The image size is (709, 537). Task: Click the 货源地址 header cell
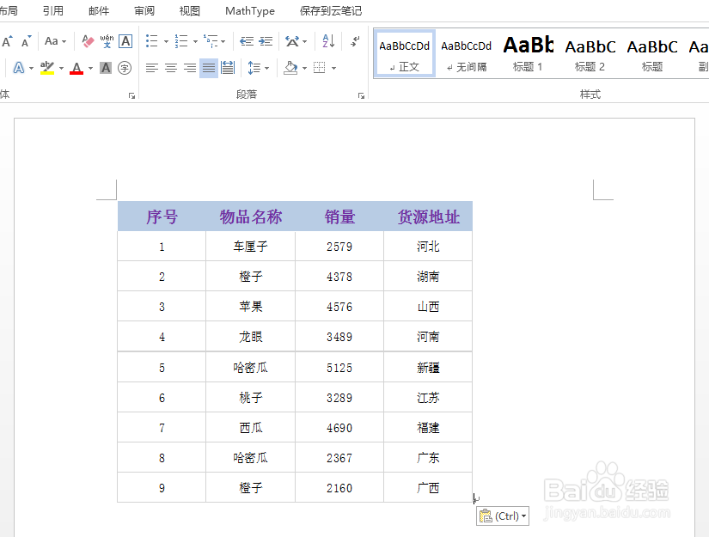[x=428, y=217]
